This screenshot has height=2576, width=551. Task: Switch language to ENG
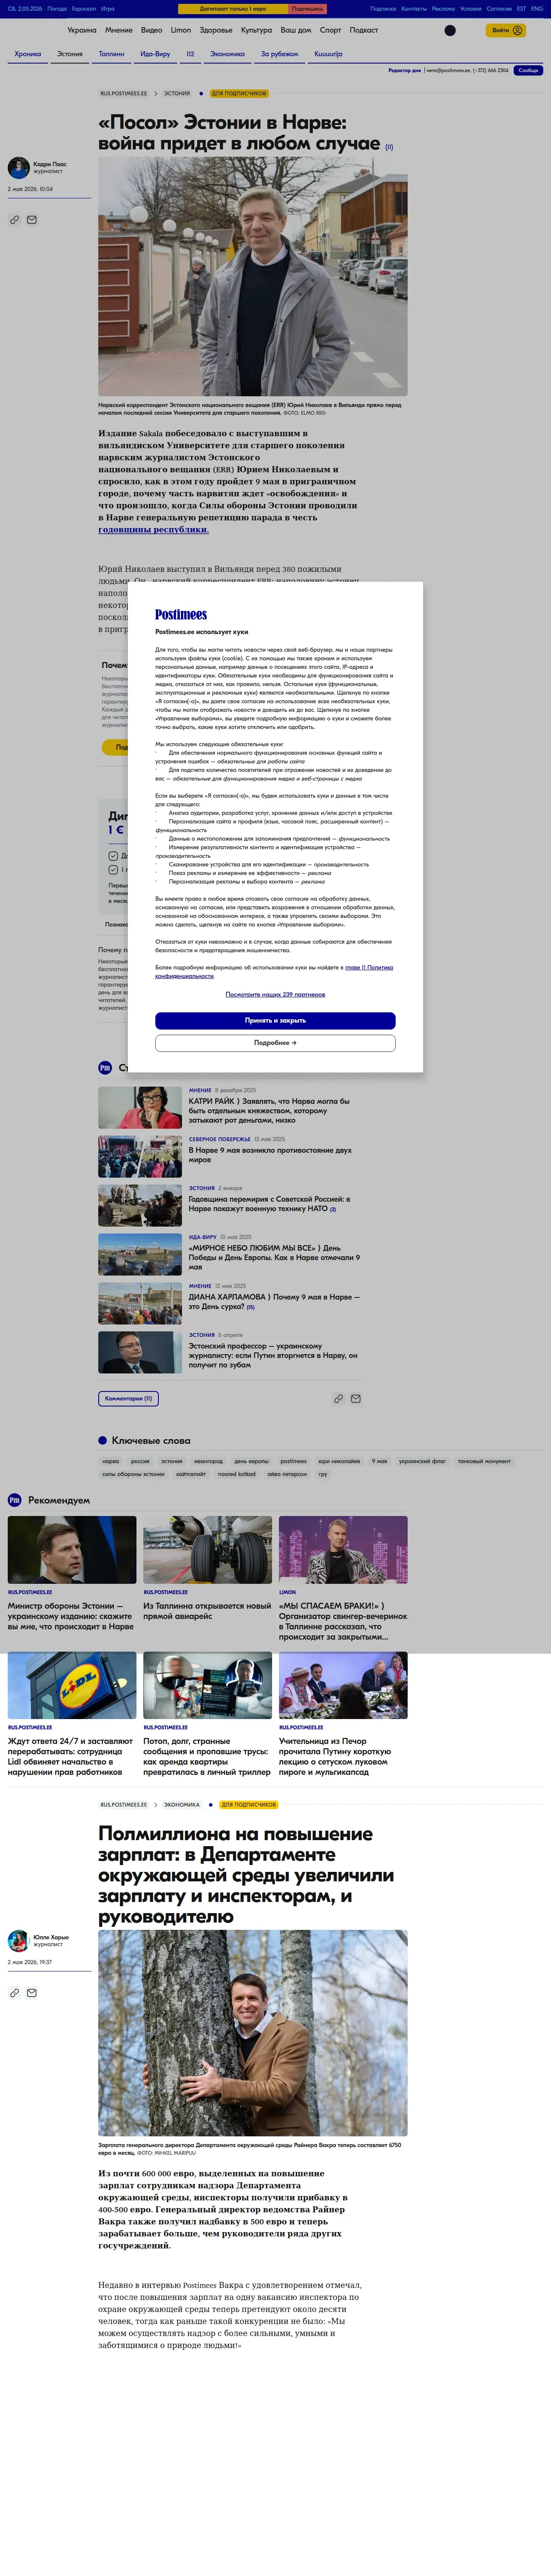point(537,9)
